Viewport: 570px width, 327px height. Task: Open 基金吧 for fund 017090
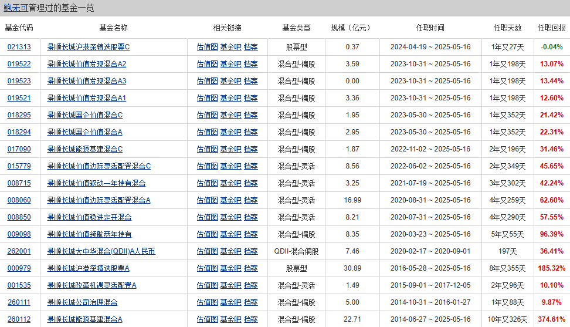pyautogui.click(x=230, y=149)
